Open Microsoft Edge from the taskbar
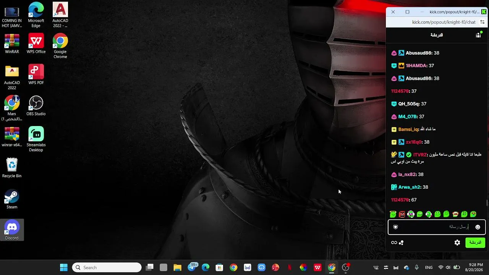Image resolution: width=489 pixels, height=275 pixels. 206,267
